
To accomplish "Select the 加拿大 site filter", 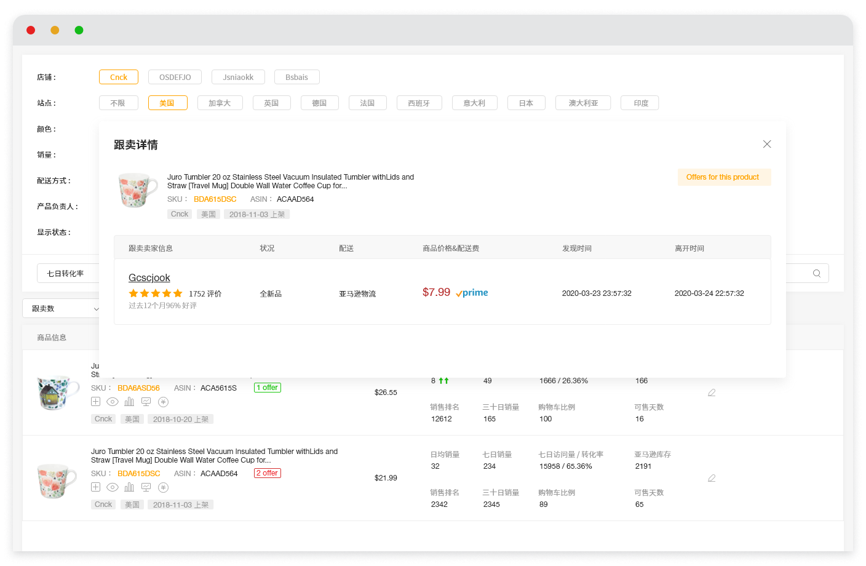I will coord(220,103).
